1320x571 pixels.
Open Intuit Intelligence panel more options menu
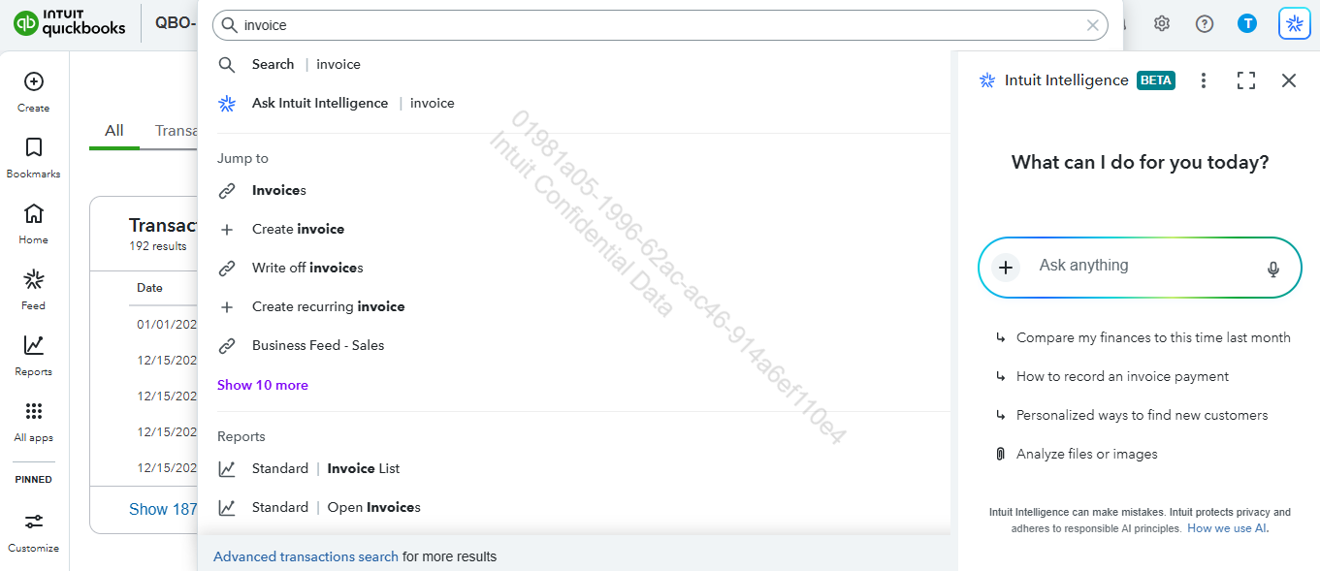click(1204, 80)
